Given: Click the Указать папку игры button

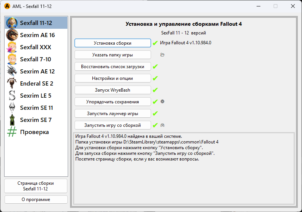Looking at the screenshot, I should click(x=112, y=55).
